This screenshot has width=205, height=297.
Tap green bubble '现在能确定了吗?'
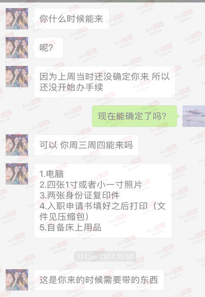click(135, 116)
